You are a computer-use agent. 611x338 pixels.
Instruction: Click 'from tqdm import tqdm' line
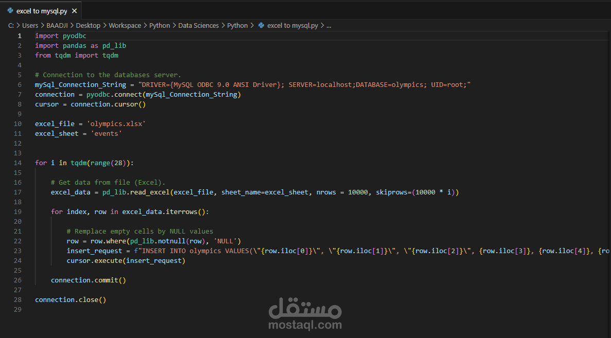point(77,55)
